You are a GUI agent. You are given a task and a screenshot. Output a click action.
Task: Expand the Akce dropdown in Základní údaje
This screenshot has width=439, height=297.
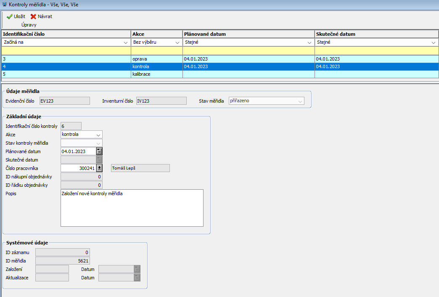pos(98,135)
